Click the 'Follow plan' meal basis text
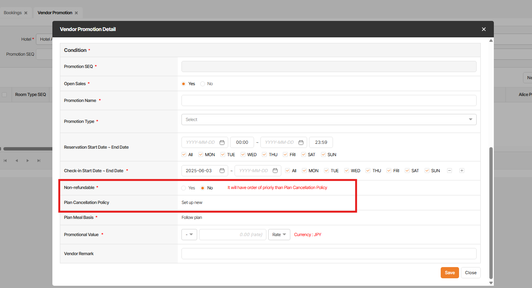This screenshot has width=532, height=288. click(192, 217)
